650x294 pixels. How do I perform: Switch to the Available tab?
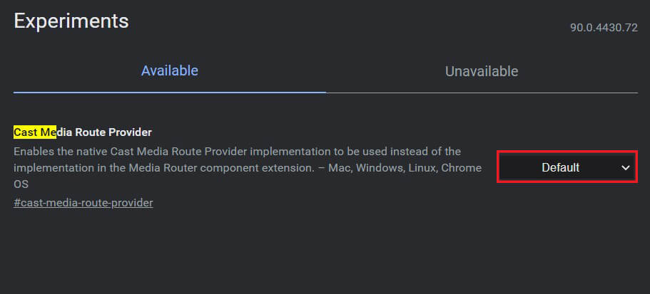(x=169, y=71)
